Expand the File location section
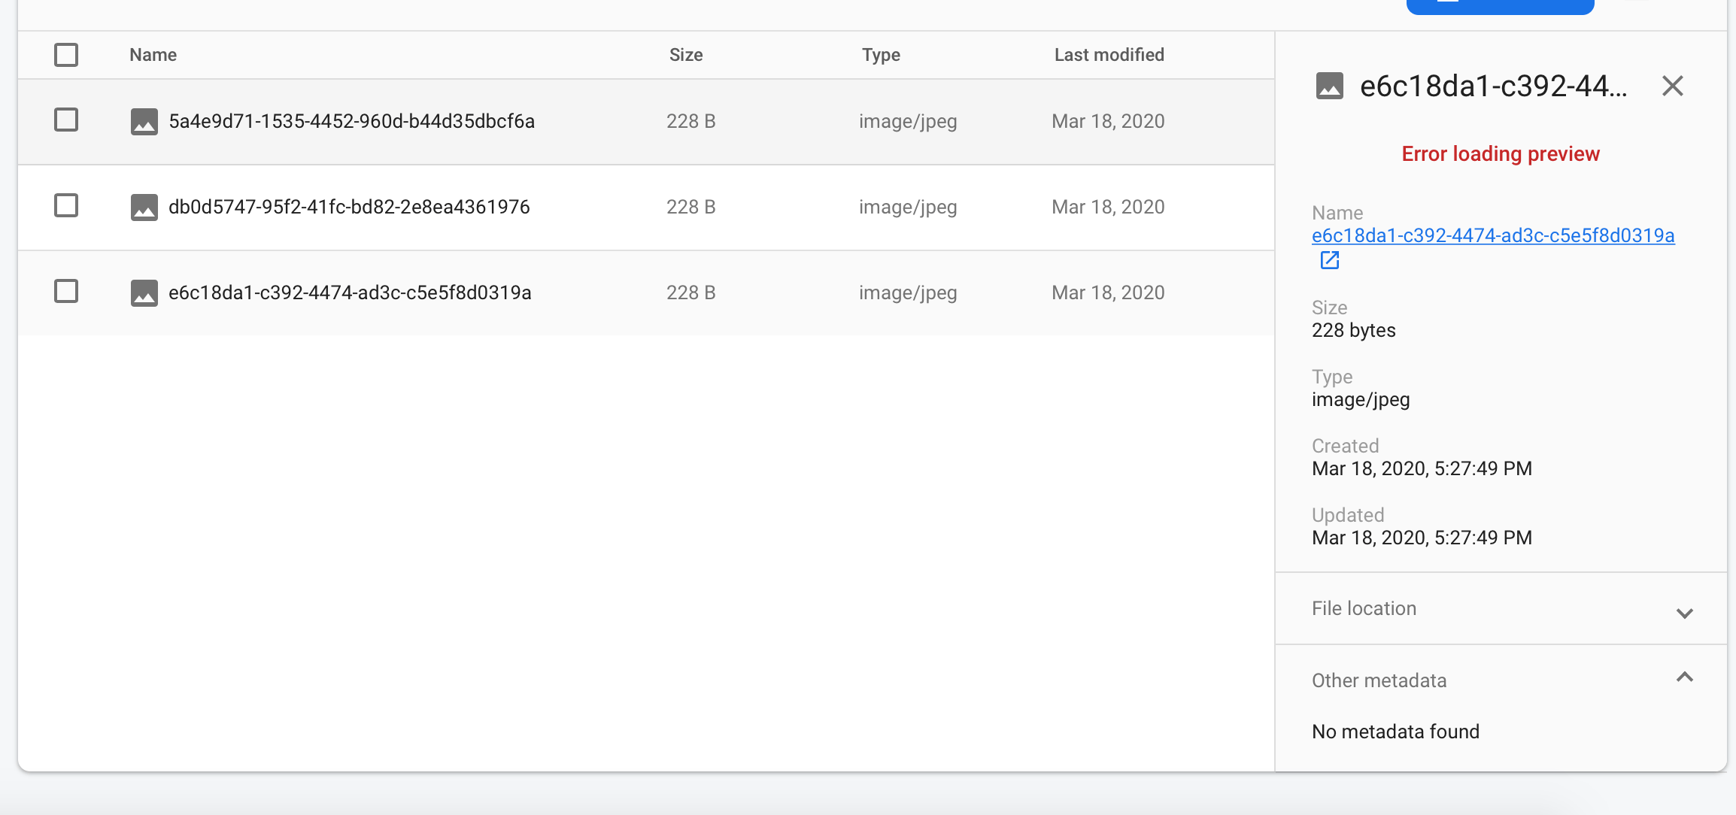The width and height of the screenshot is (1736, 815). (x=1685, y=613)
